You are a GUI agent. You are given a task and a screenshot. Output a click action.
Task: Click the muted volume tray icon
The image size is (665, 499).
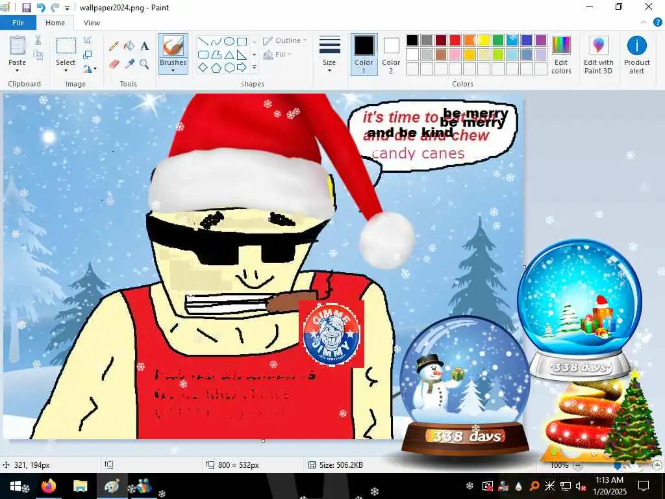(581, 486)
